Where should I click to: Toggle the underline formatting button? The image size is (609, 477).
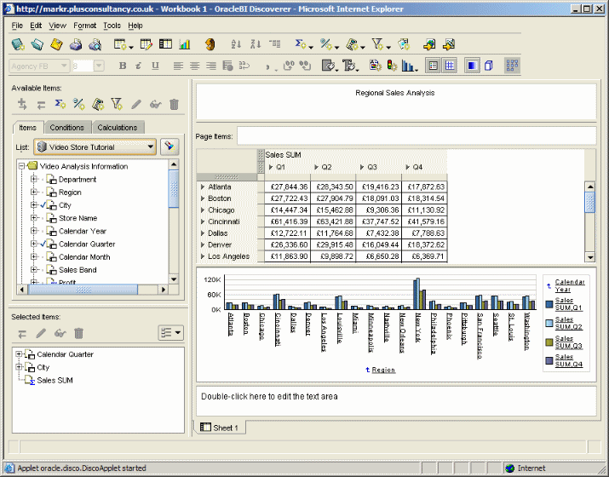[x=155, y=66]
